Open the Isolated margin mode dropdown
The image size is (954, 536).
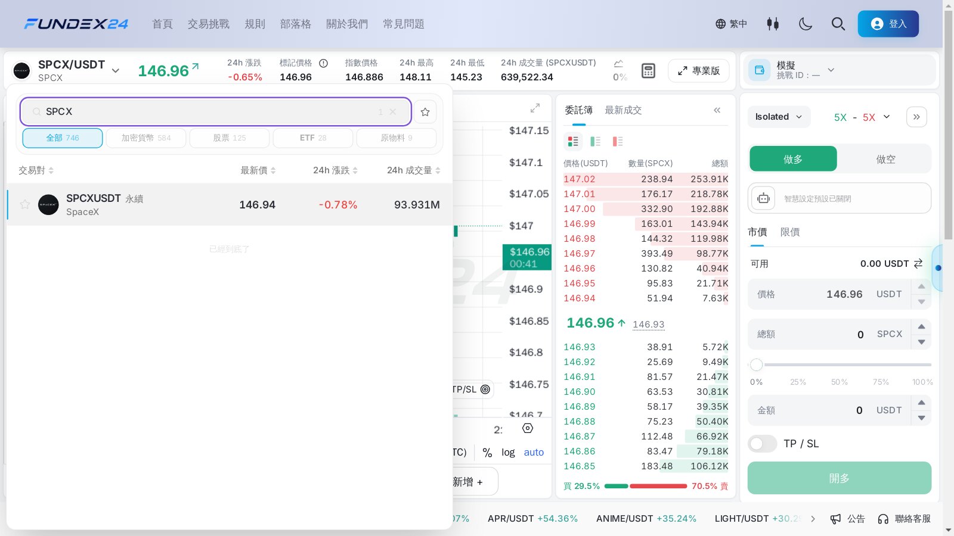click(x=779, y=117)
